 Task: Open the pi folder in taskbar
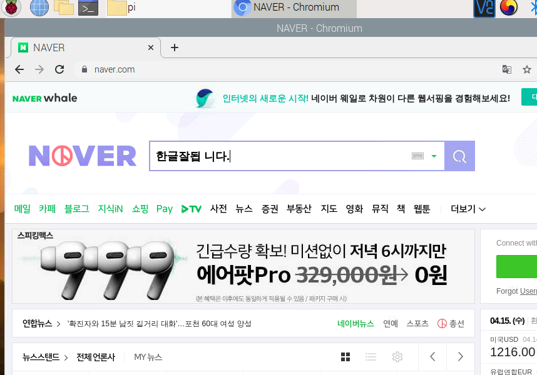pyautogui.click(x=121, y=7)
